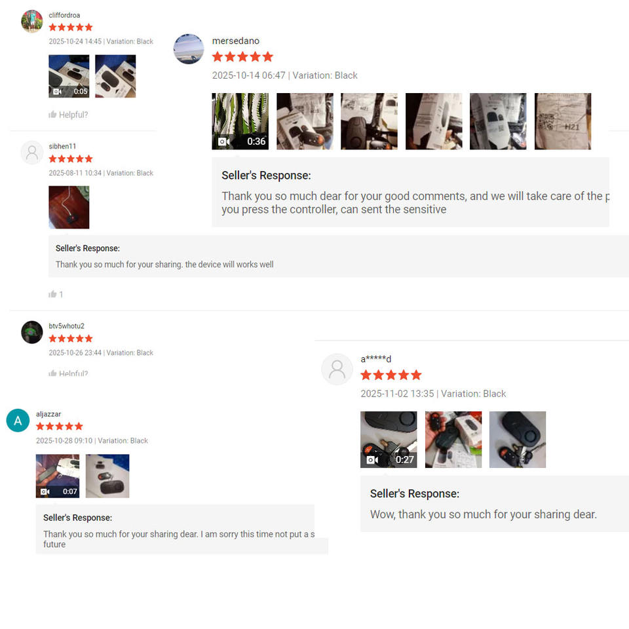Open mersedano's profile avatar
Image resolution: width=629 pixels, height=629 pixels.
point(189,49)
